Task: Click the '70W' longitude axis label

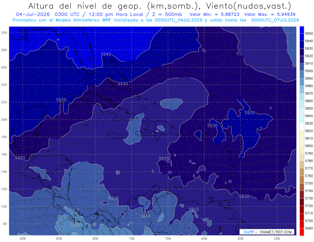Action: pyautogui.click(x=168, y=239)
